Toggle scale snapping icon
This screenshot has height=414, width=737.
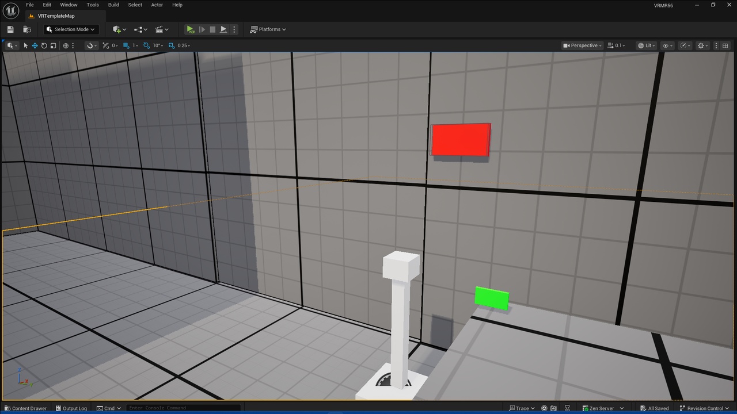click(172, 45)
